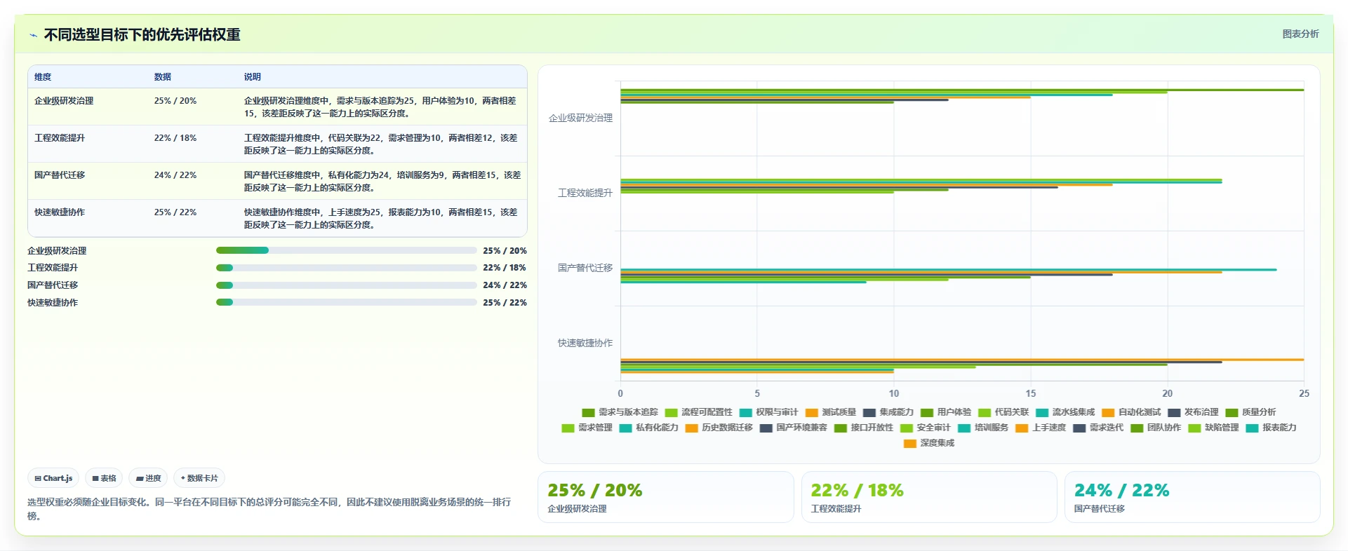
Task: Click the 数据 table column header
Action: pyautogui.click(x=163, y=77)
